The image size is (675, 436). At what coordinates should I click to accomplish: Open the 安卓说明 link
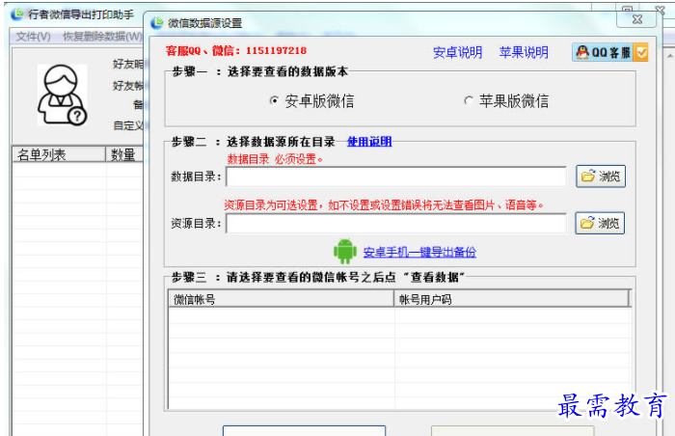click(457, 52)
